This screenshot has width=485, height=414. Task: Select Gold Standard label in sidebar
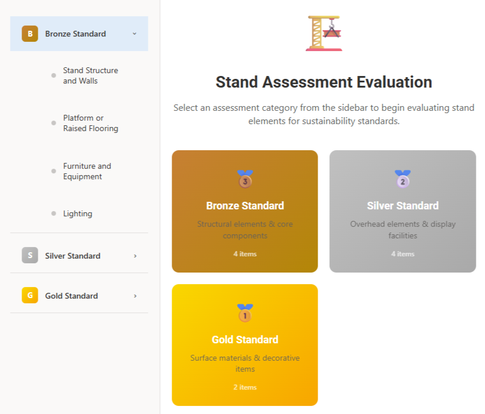(71, 296)
